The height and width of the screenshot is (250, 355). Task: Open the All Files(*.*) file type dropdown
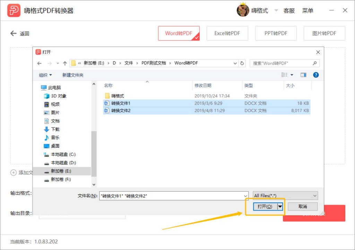[x=285, y=195]
